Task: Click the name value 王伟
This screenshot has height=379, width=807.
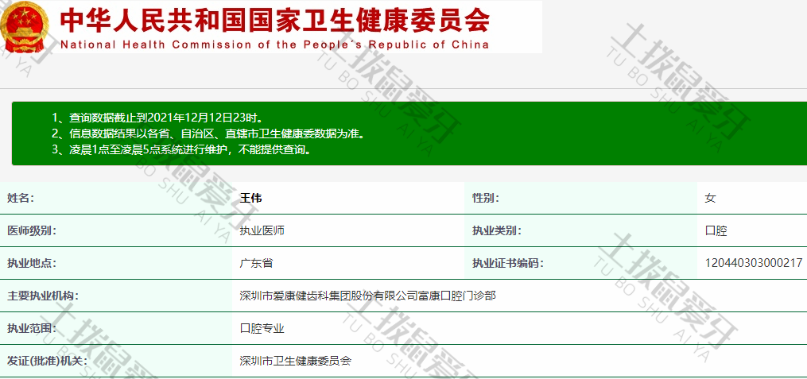Action: click(x=251, y=198)
